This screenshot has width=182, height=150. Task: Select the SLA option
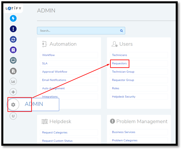click(45, 63)
